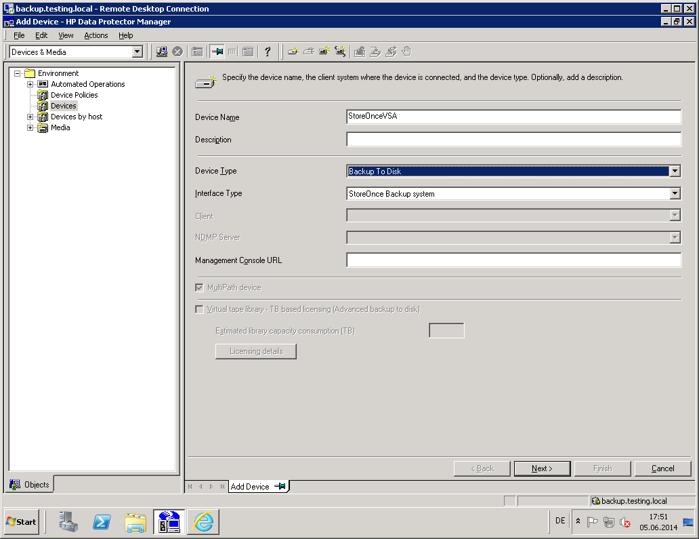Switch to the Objects tab
This screenshot has width=699, height=539.
click(29, 484)
